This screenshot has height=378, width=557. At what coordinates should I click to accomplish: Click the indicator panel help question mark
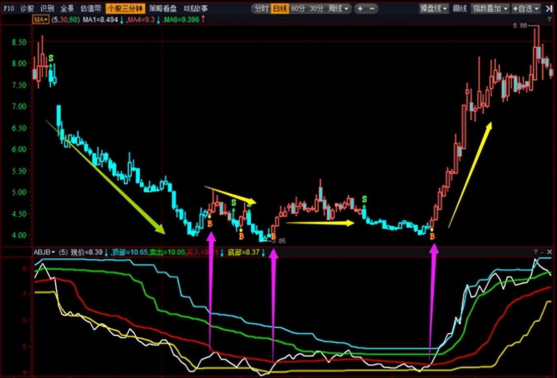[535, 251]
